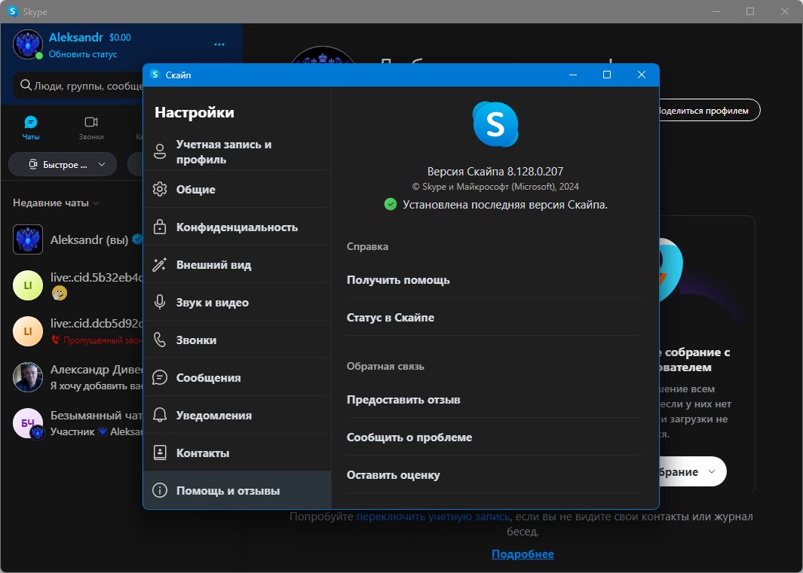
Task: Select the Privacy (Конфиденциальность) lock icon
Action: [x=160, y=227]
